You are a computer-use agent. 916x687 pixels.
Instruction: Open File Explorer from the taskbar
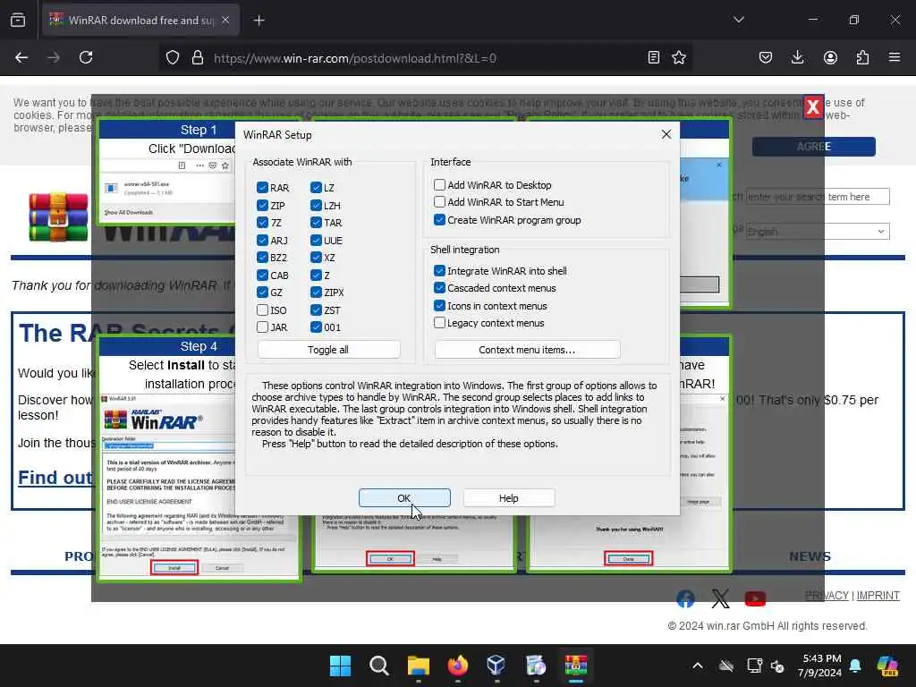(419, 666)
